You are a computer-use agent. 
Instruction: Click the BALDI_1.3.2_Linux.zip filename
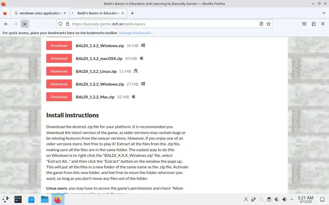96,71
